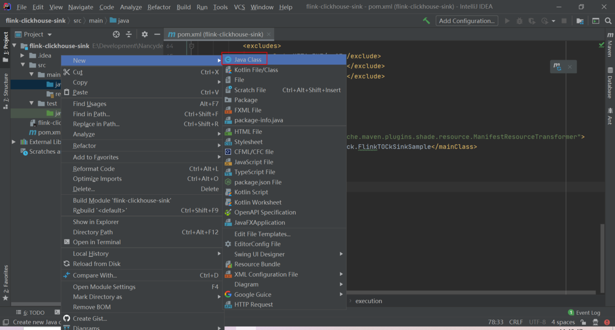Screen dimensions: 615x330
Task: Open the Maven tool window strip
Action: coord(610,45)
